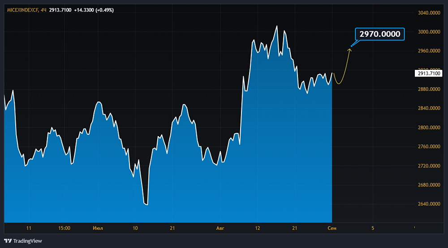Click the 2640.0000 price axis label
The image size is (448, 248).
(429, 204)
